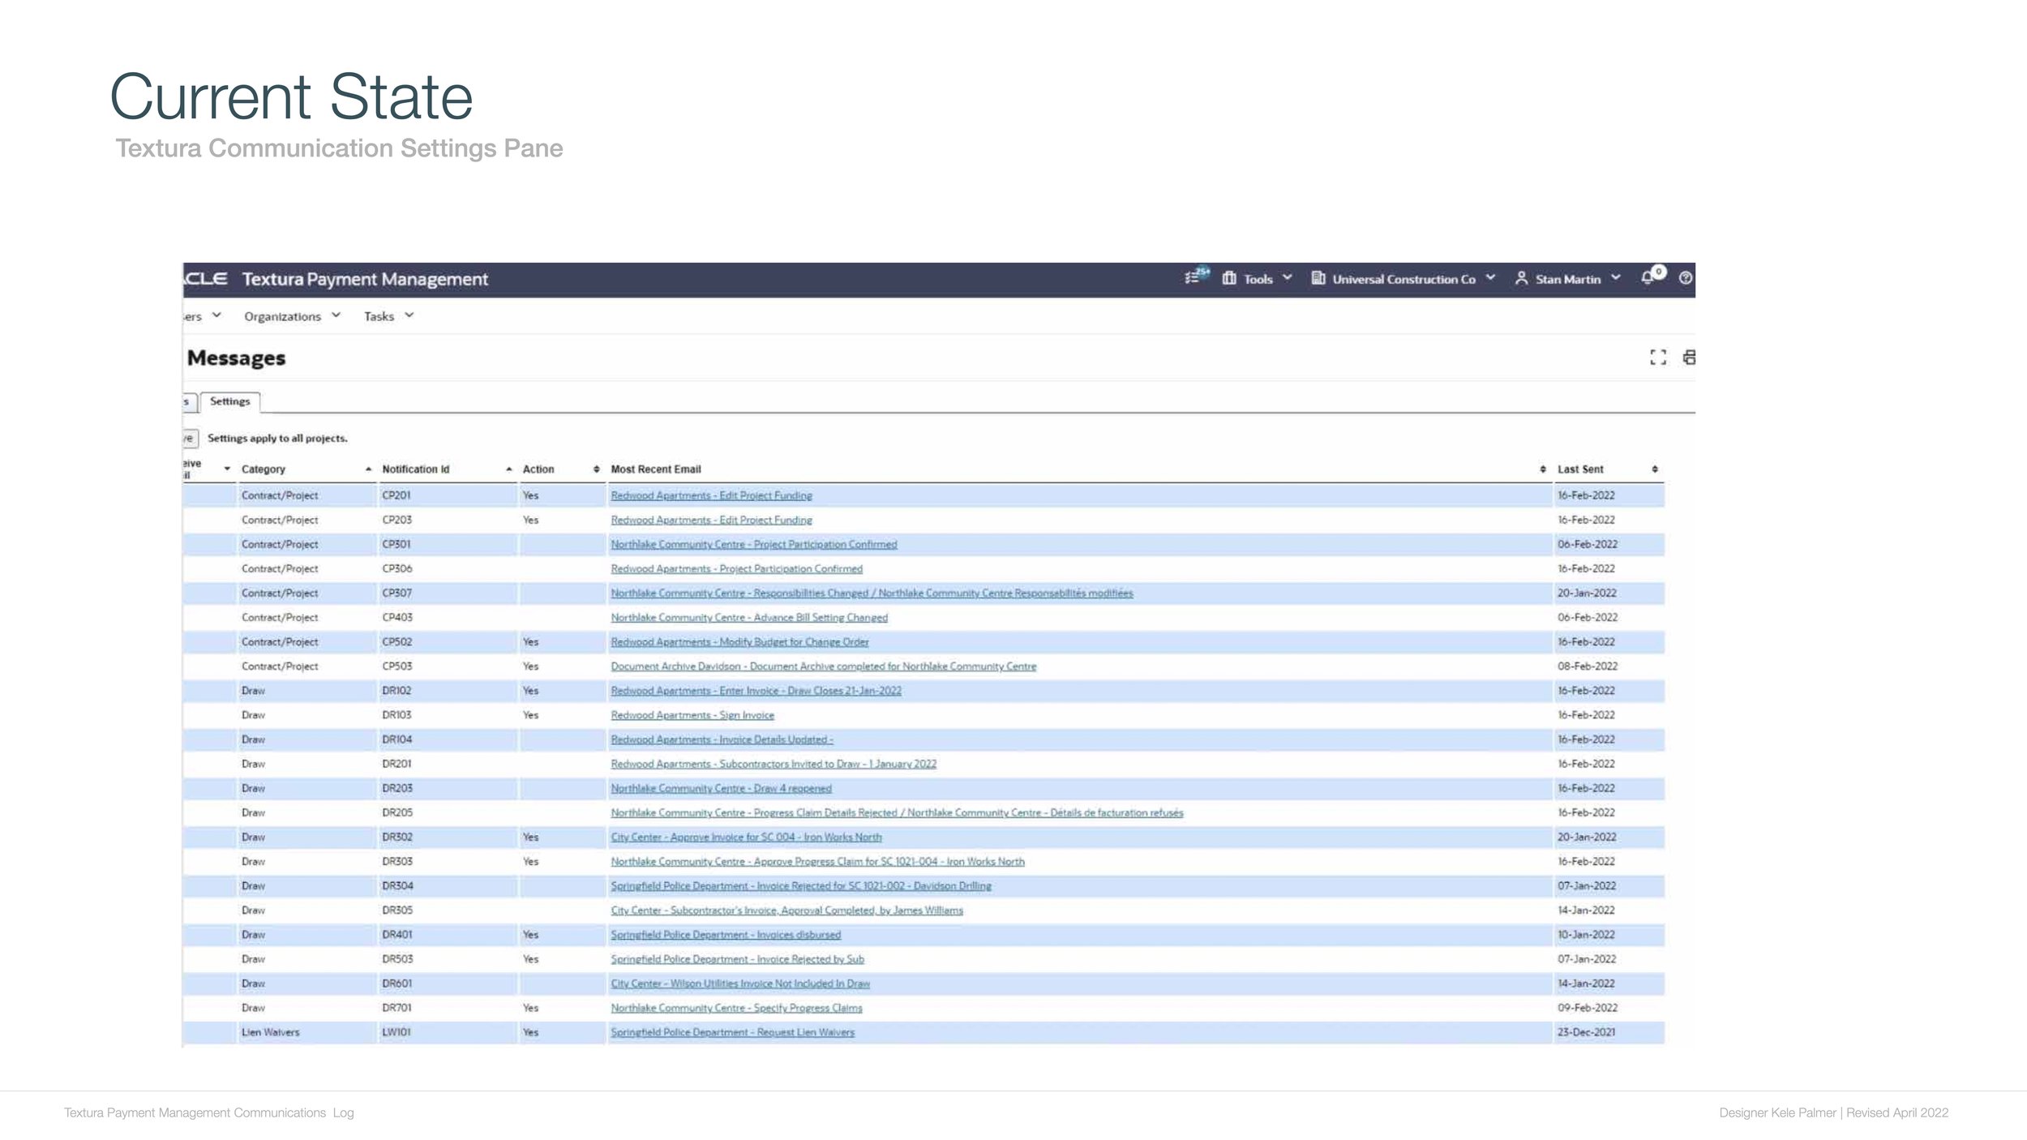Click the 10-Jan-2022 last sent date
Screen dimensions: 2027x1140
pos(1586,934)
